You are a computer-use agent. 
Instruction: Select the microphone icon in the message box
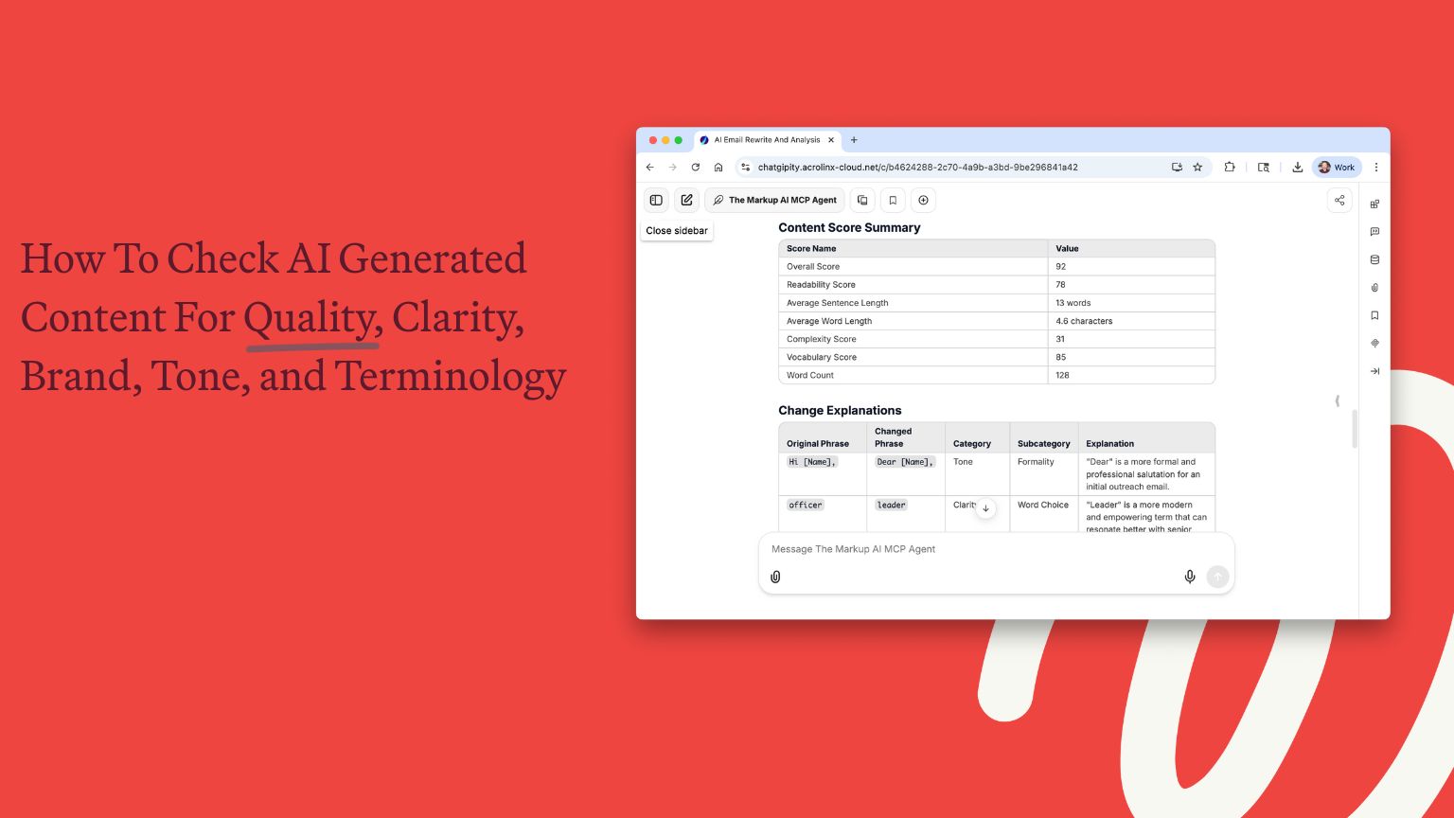(x=1190, y=577)
